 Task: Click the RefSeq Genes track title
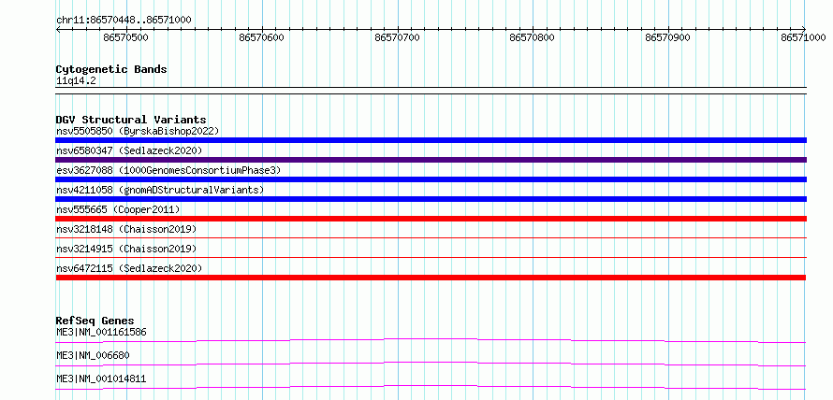point(95,321)
